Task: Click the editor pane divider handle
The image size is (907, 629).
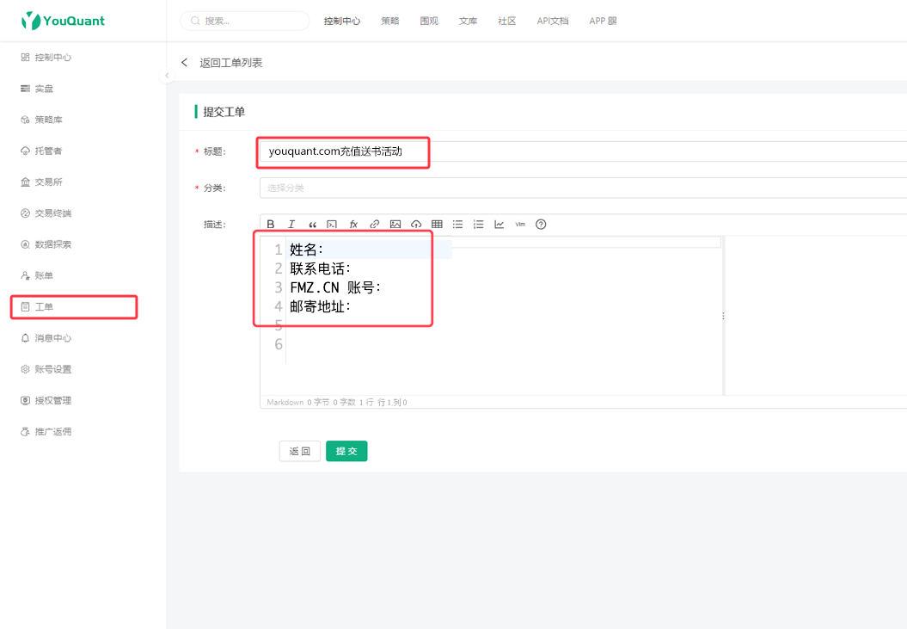Action: (723, 316)
